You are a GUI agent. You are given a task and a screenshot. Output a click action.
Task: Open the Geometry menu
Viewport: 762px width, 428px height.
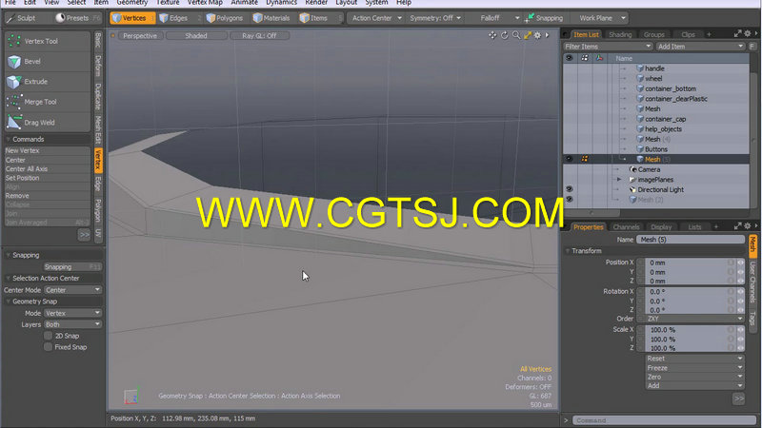[x=132, y=3]
